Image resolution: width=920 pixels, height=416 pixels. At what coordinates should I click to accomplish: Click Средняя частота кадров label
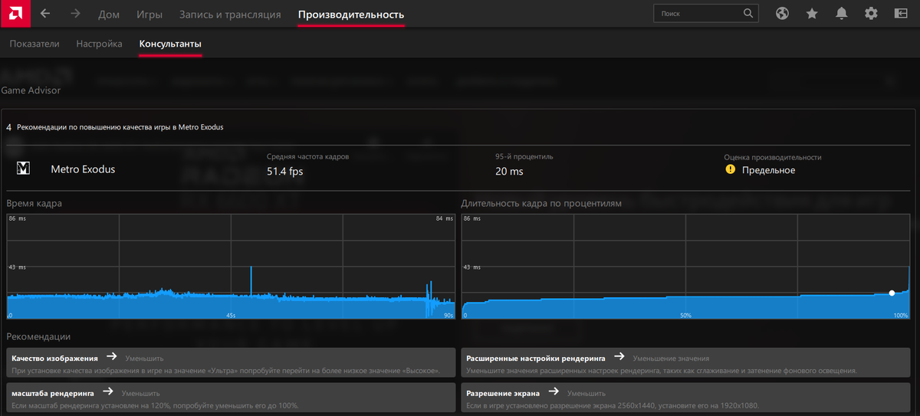point(307,156)
